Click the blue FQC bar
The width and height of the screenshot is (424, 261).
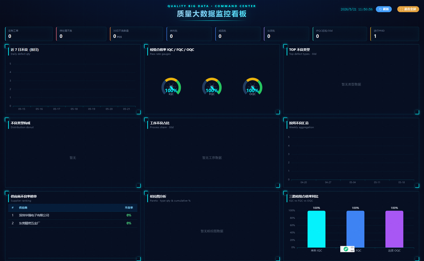(355, 229)
